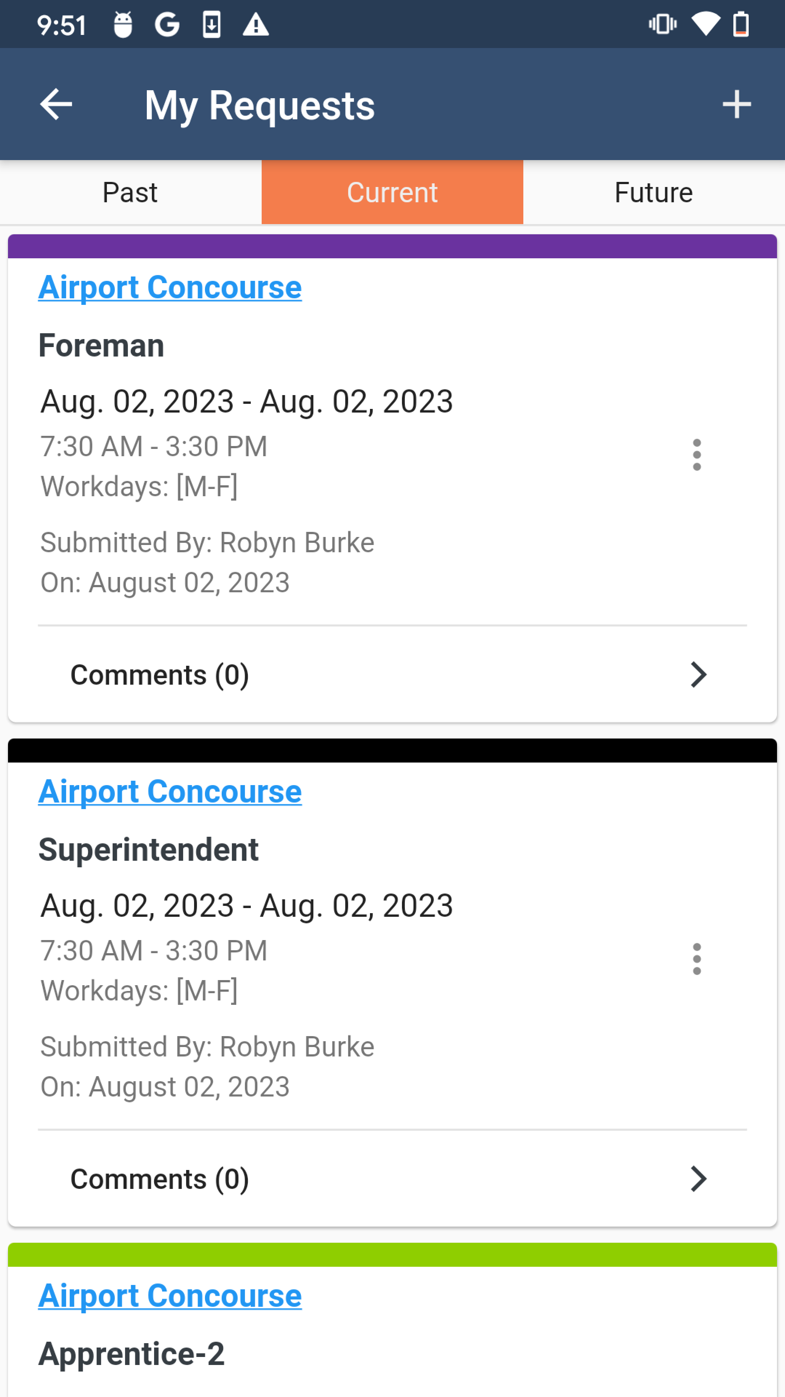Open three-dot menu on Superintendent request
This screenshot has width=785, height=1397.
697,959
